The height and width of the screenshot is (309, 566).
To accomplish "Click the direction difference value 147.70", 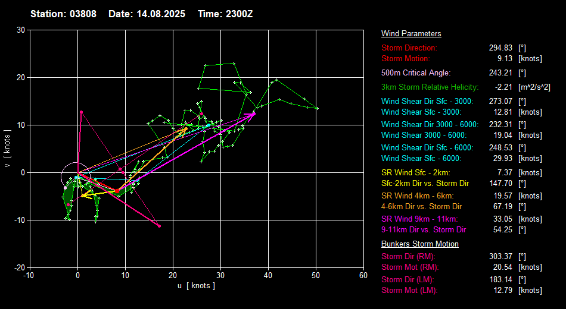I will pyautogui.click(x=500, y=183).
